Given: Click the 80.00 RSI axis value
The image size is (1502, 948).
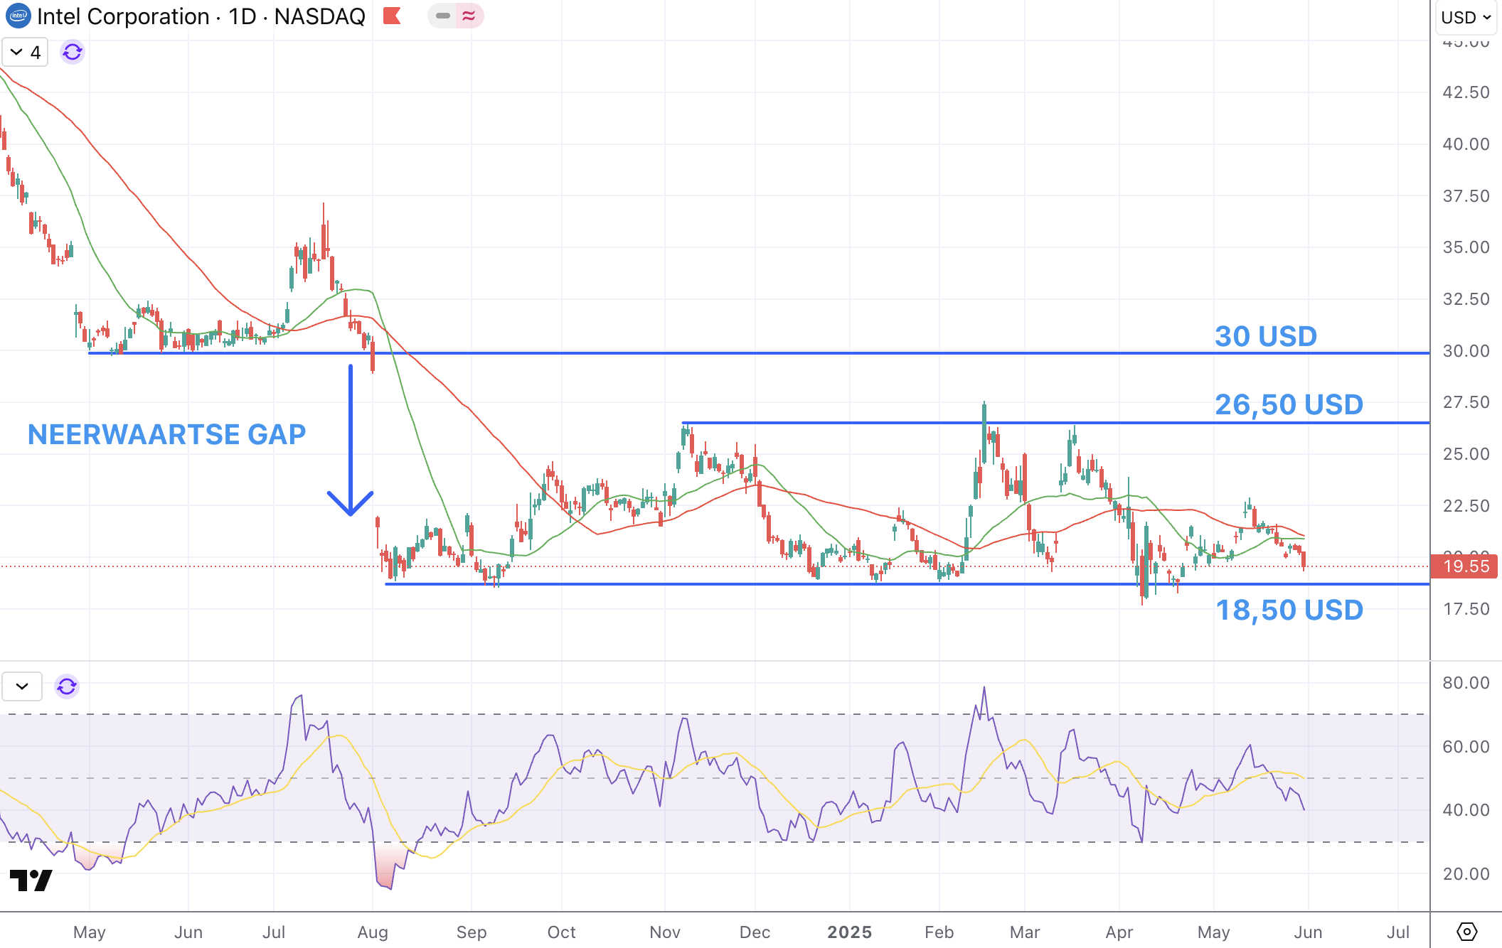Looking at the screenshot, I should point(1466,683).
